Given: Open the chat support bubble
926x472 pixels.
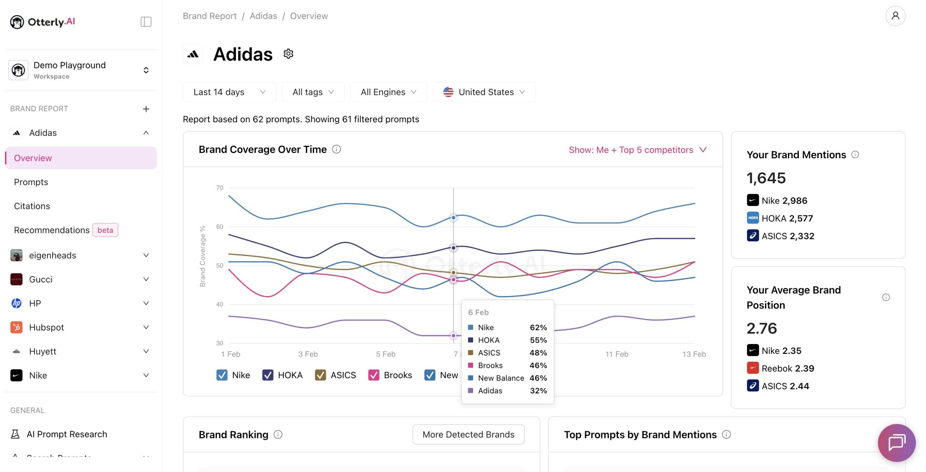Looking at the screenshot, I should click(897, 443).
